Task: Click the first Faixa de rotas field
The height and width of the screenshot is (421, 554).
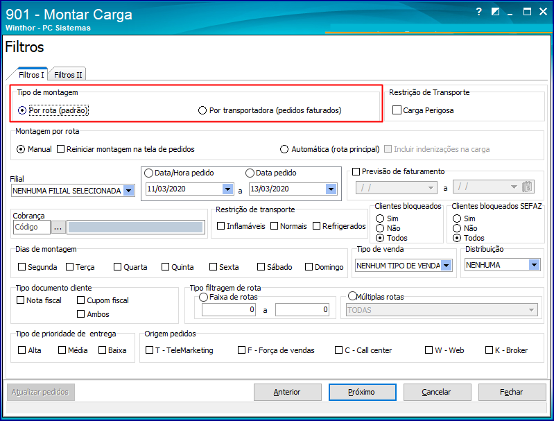Action: tap(229, 309)
